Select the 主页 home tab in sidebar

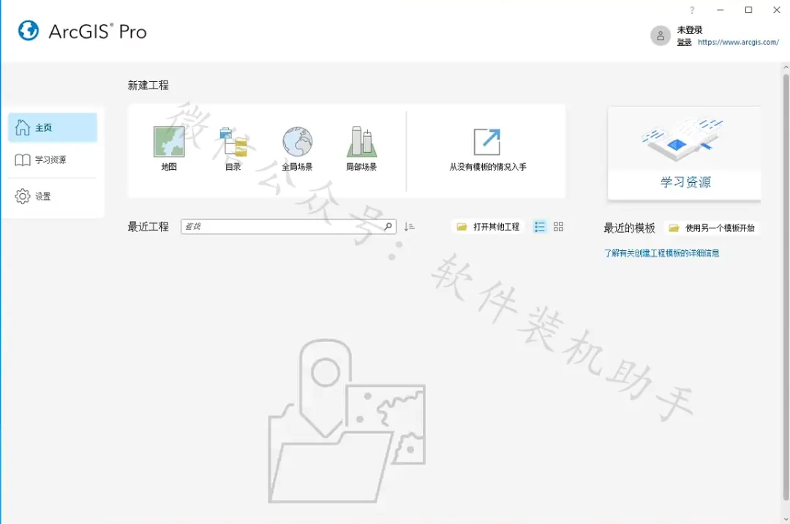[x=53, y=127]
